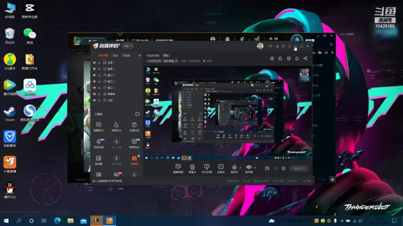The image size is (403, 226).
Task: Click the Windows Start button
Action: tap(6, 220)
